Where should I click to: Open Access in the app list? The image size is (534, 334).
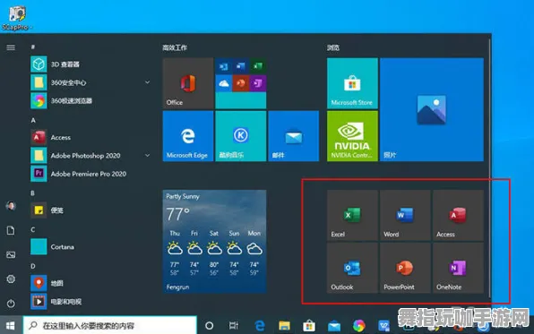point(90,137)
